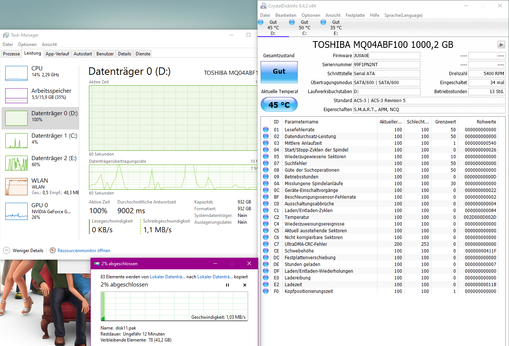
Task: Click the Seriennummer field
Action: pos(386,65)
